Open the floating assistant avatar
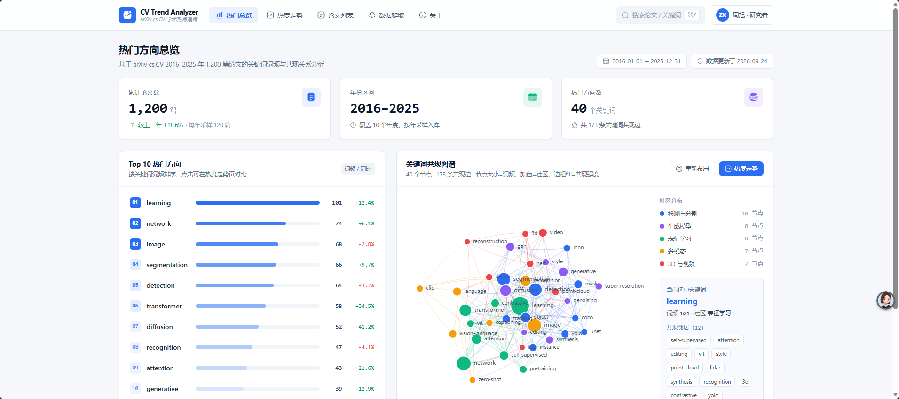 click(x=886, y=300)
